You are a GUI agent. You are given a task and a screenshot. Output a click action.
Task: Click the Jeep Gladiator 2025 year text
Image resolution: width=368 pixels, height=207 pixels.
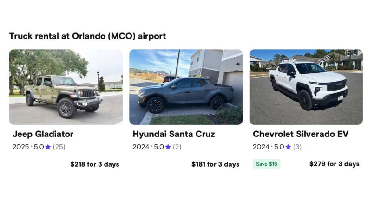[20, 147]
